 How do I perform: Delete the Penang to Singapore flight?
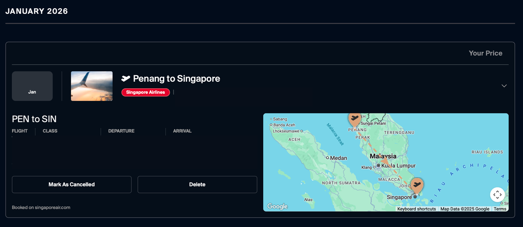click(x=197, y=184)
